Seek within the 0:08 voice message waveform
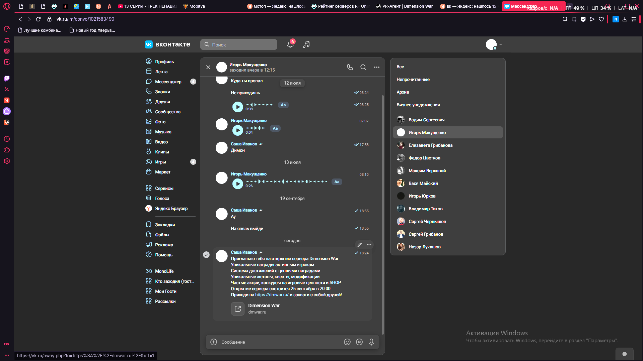643x361 pixels. [260, 105]
